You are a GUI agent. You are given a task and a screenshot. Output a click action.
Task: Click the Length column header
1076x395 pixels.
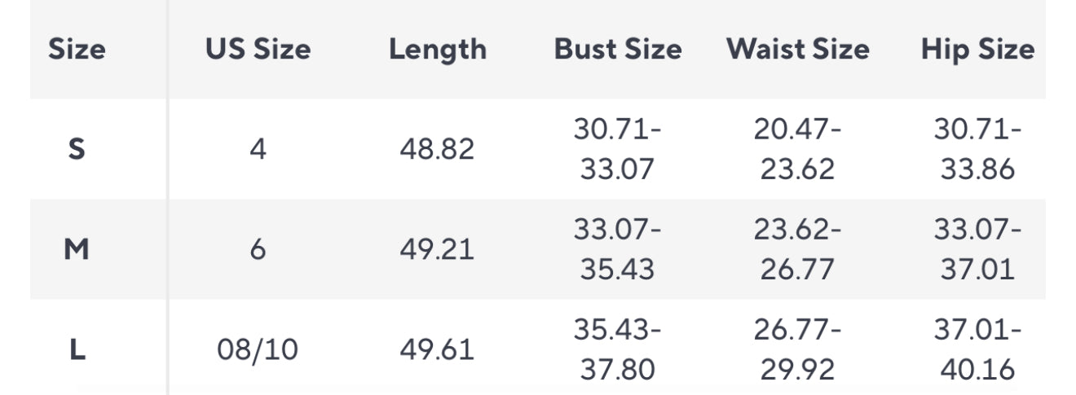pos(437,50)
